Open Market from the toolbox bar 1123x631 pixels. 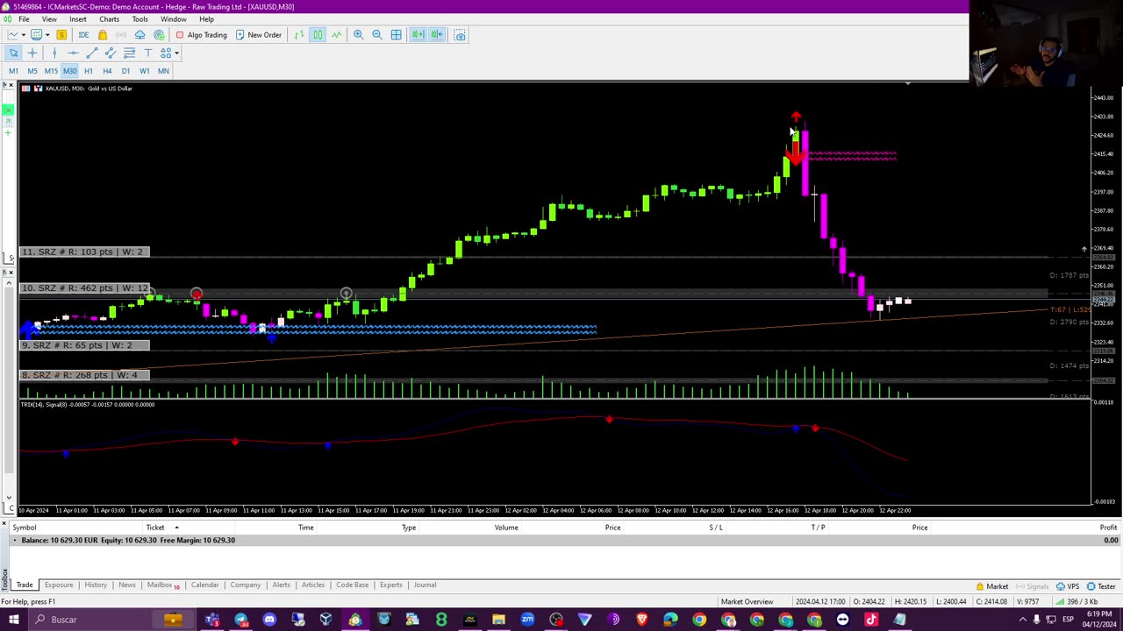tap(992, 586)
